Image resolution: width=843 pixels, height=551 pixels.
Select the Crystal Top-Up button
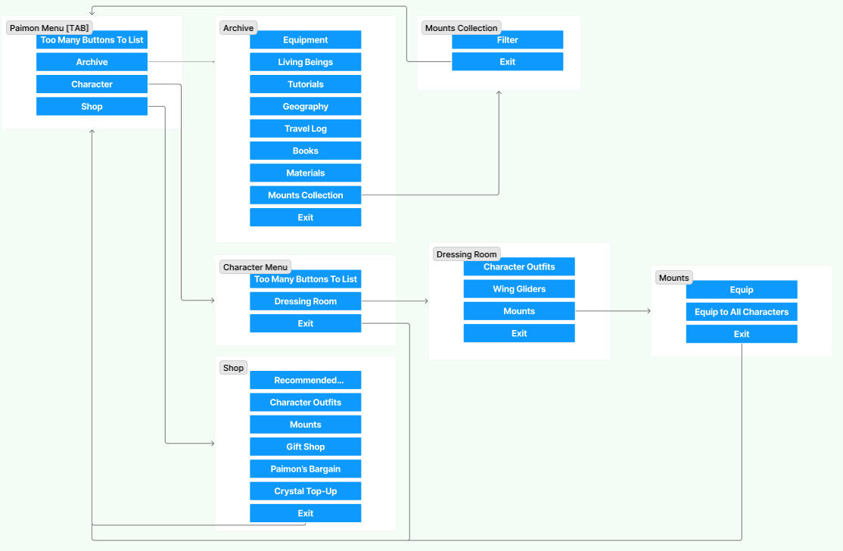(x=305, y=491)
